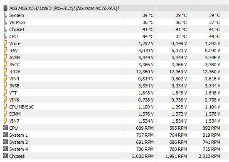Select the System 4 fan row label
This screenshot has width=229, height=162.
coord(19,149)
